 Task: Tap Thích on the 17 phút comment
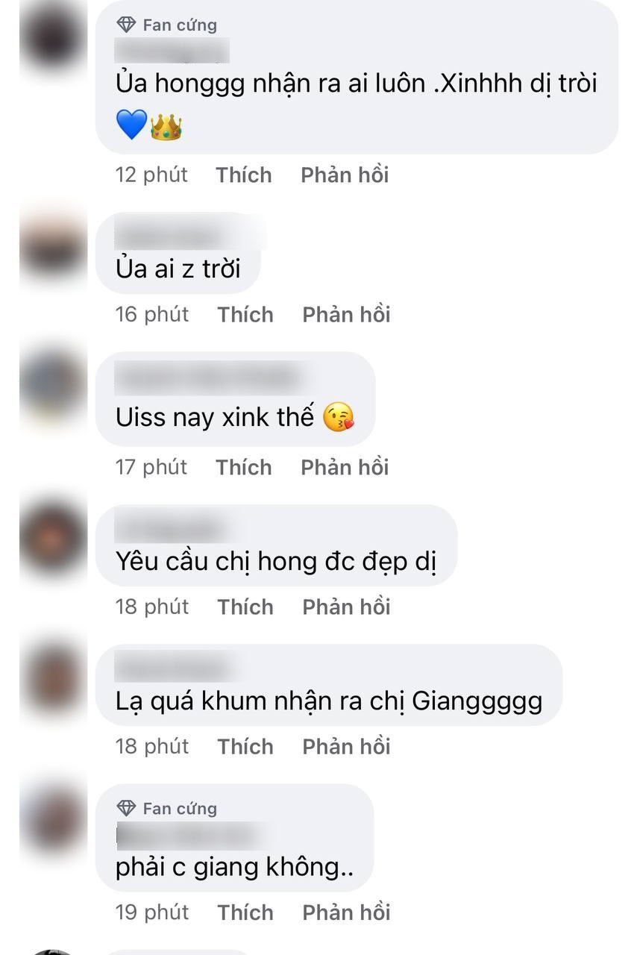tap(244, 468)
